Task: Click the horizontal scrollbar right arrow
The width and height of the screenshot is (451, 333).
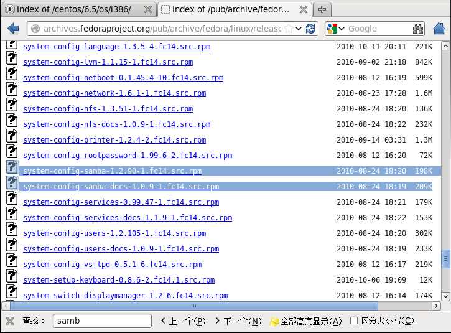Action: coord(436,306)
